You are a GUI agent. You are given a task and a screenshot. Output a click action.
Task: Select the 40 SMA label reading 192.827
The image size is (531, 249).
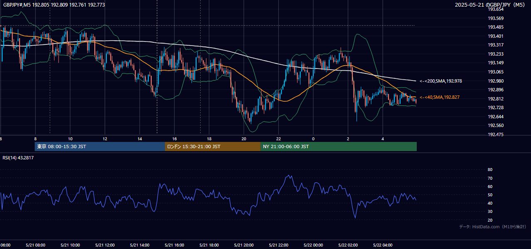point(440,97)
